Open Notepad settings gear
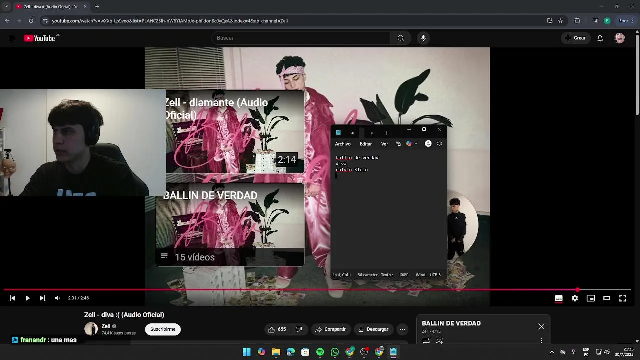 point(439,144)
